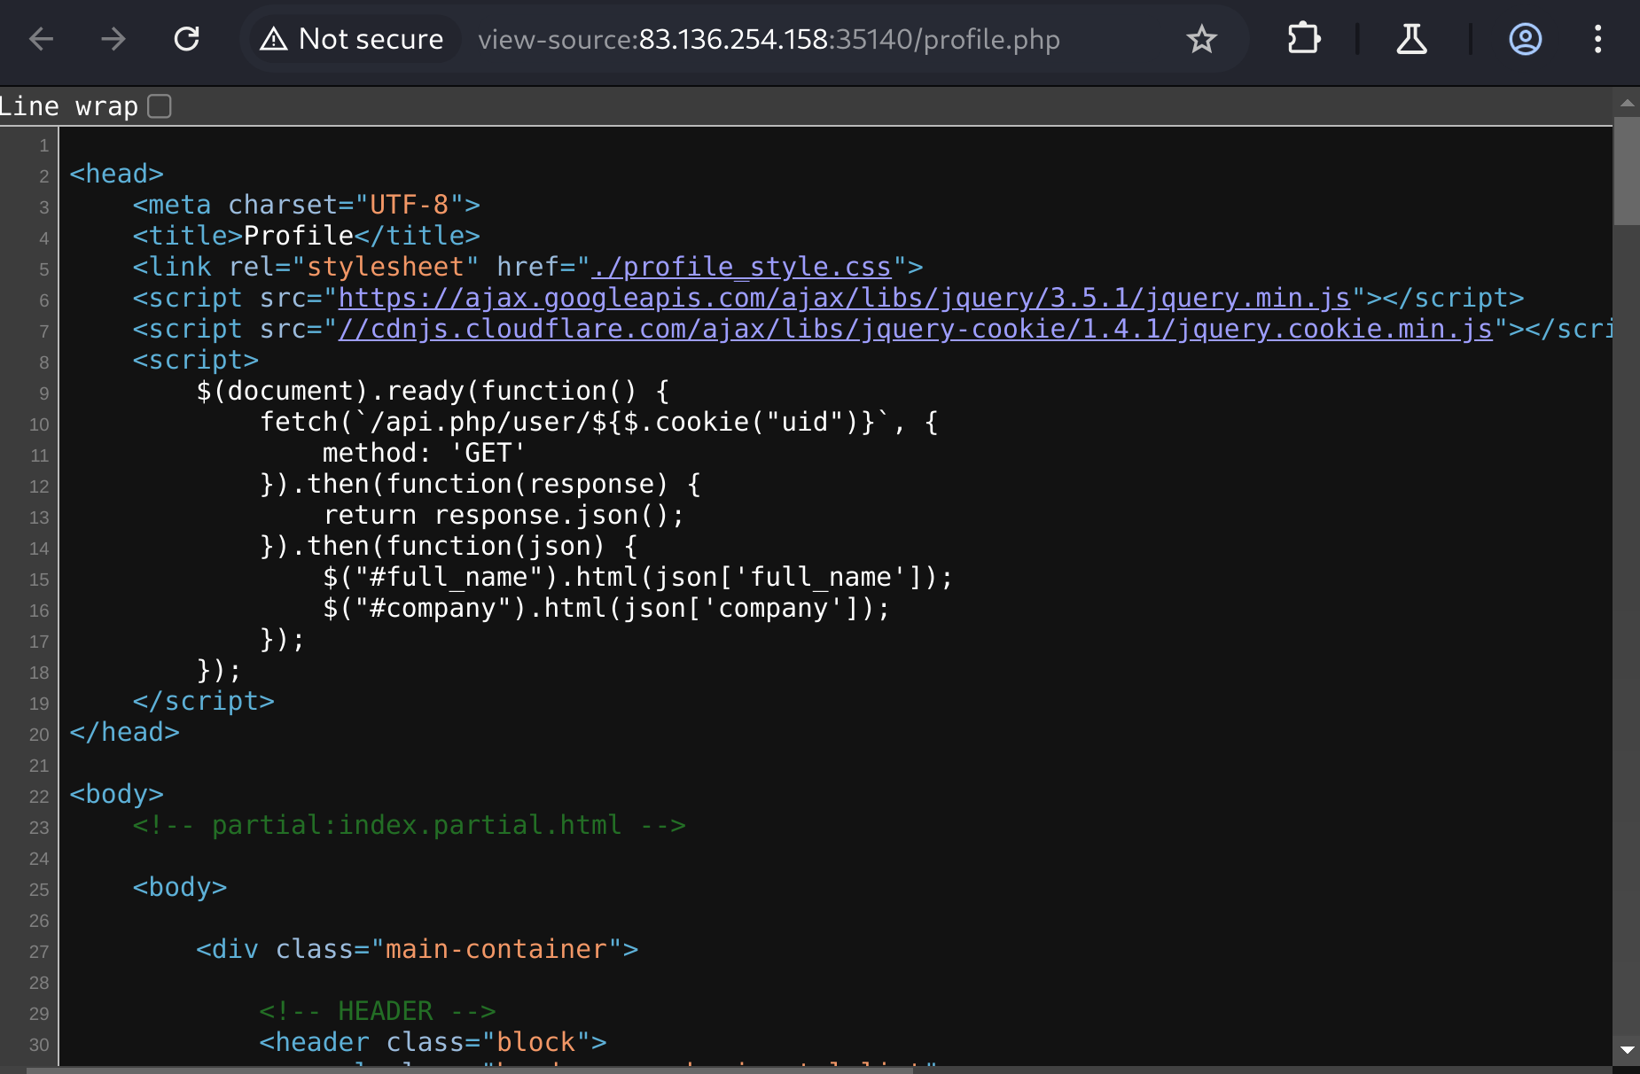Screen dimensions: 1640x1074
Task: Click the address bar URL
Action: pyautogui.click(x=768, y=39)
